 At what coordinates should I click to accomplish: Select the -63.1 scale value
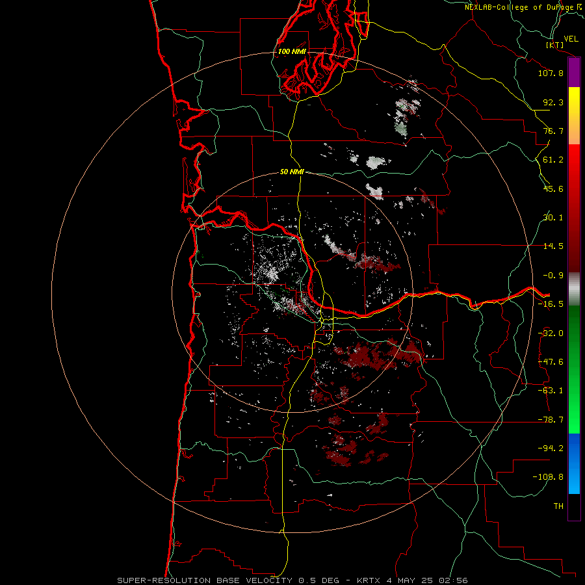(551, 391)
